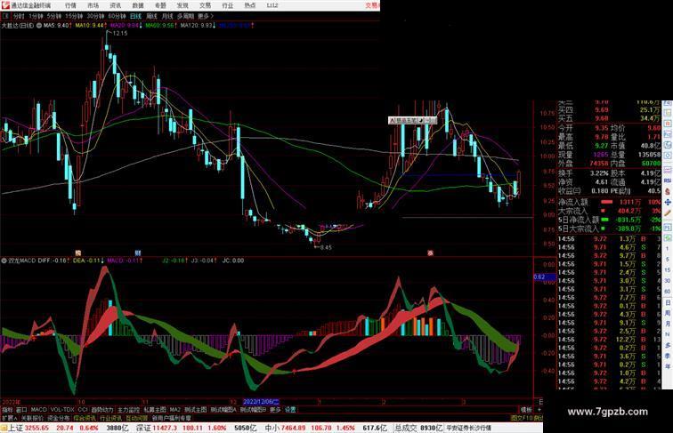Click 中小 index value 7464.89
The width and height of the screenshot is (673, 433).
pos(293,428)
